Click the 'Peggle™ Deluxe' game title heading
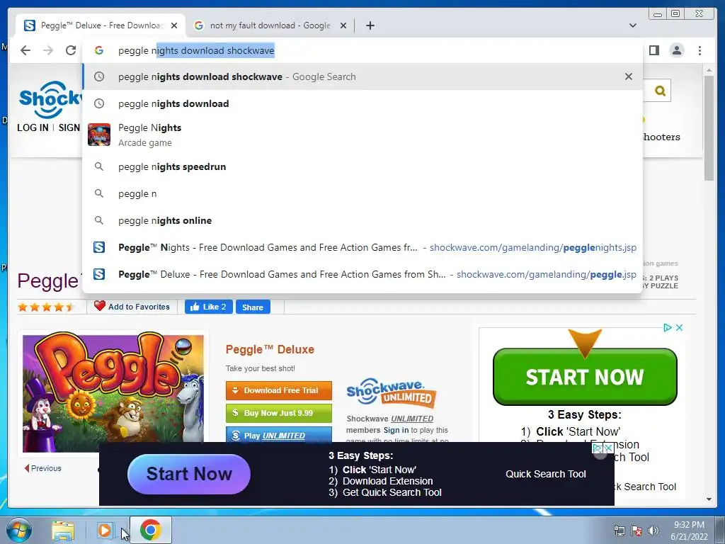 point(270,350)
